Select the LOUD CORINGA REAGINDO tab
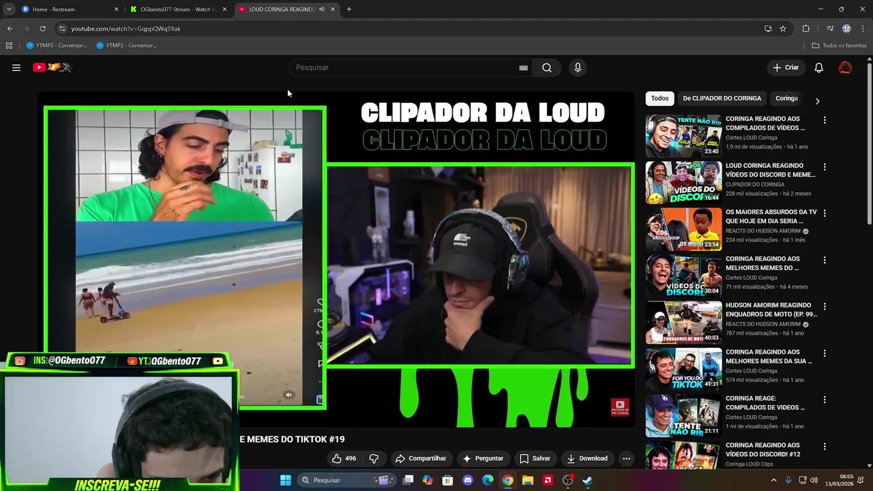Screen dimensions: 873x491 286,10
